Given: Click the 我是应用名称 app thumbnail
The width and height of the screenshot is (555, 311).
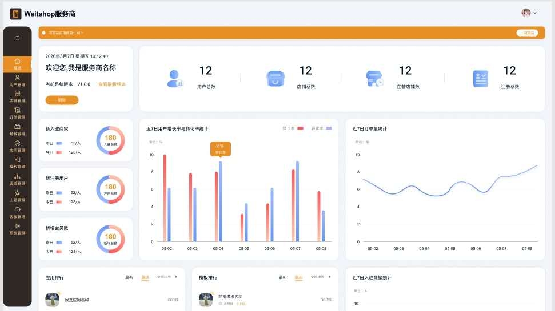Looking at the screenshot, I should [x=53, y=300].
